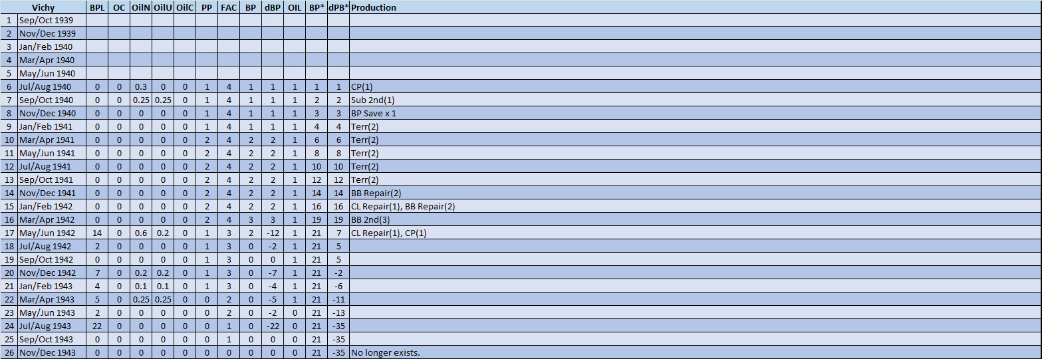Select the Nov/Dec 1941 cell

pyautogui.click(x=52, y=193)
